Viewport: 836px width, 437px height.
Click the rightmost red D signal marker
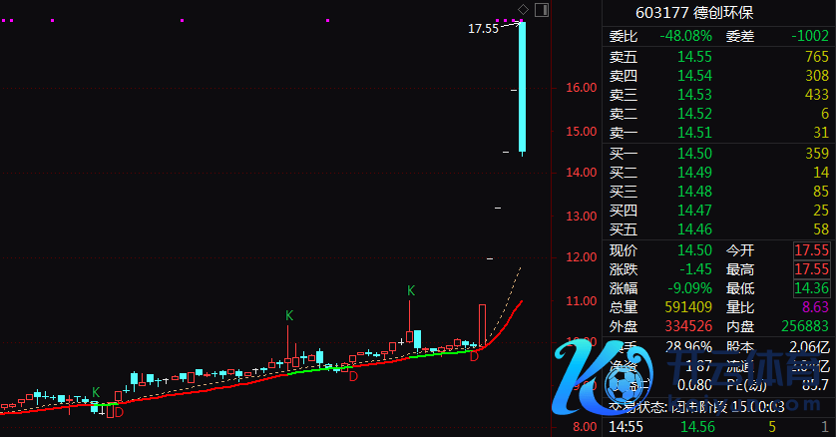[x=474, y=355]
